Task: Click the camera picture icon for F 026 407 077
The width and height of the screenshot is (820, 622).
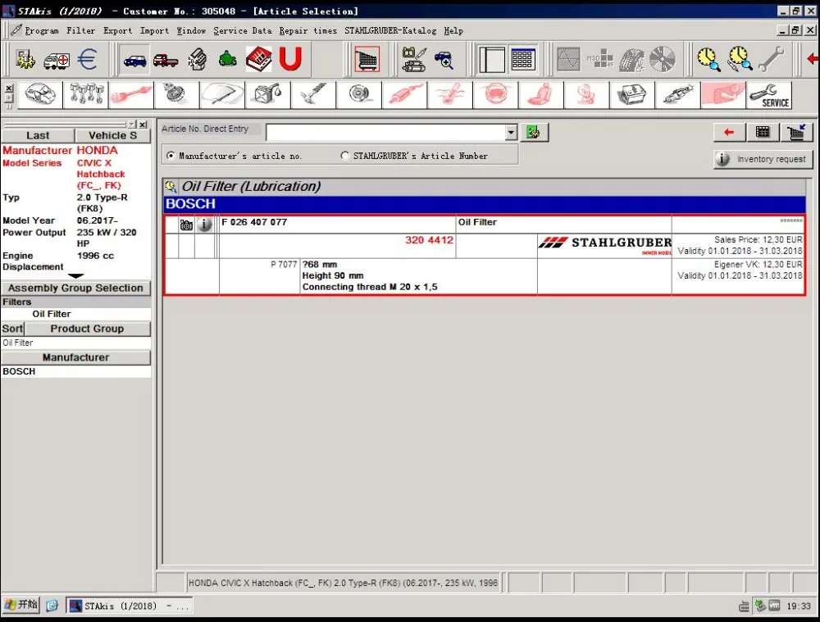Action: [186, 225]
